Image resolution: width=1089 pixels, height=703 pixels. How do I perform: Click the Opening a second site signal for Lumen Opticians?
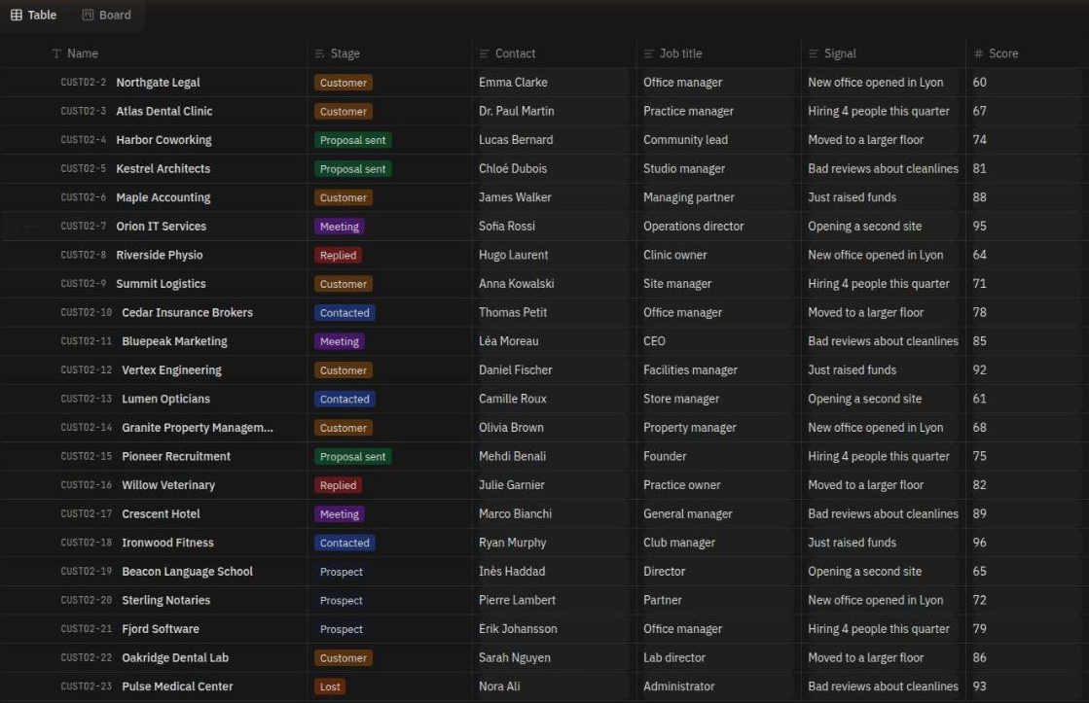click(x=864, y=399)
